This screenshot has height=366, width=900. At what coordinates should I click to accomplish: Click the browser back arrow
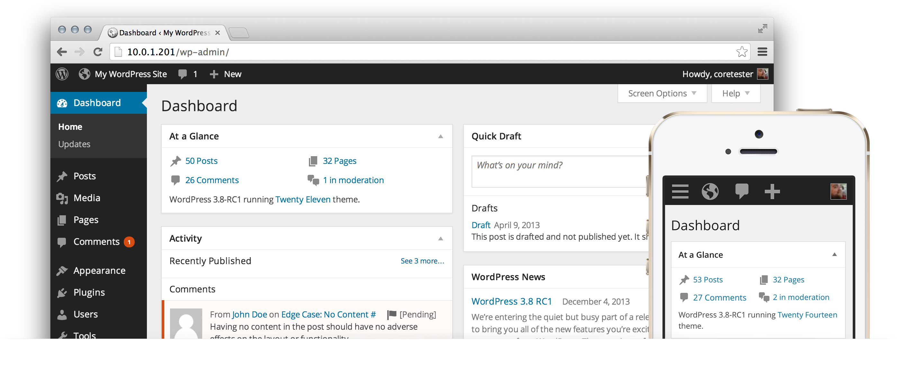click(x=62, y=52)
